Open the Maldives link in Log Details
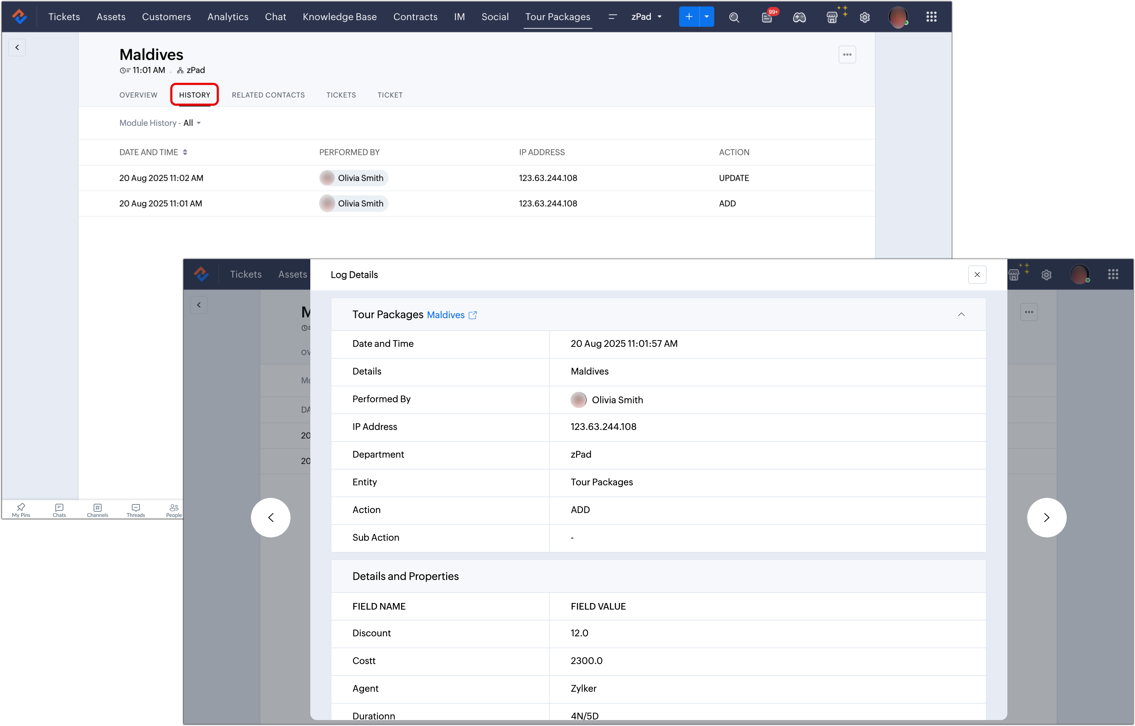Screen dimensions: 1135x726 coord(445,315)
